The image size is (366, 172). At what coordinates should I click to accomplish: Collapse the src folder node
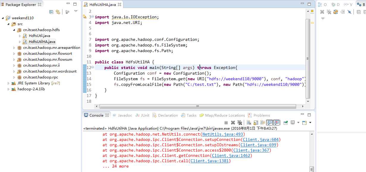click(8, 24)
